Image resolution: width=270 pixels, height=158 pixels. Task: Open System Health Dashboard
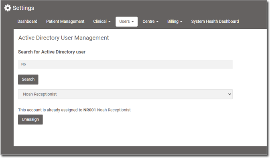click(215, 22)
